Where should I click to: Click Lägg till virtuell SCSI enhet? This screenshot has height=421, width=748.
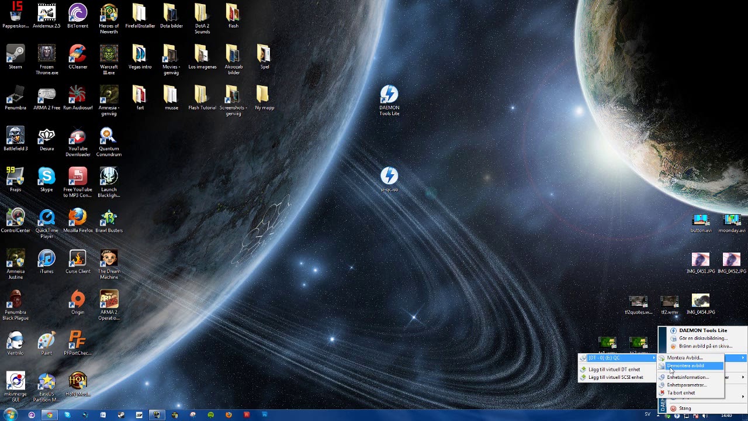617,377
